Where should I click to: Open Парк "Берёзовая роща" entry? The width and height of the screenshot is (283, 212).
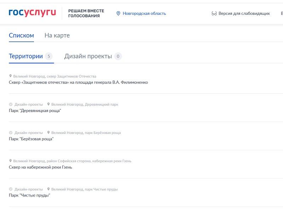click(x=31, y=139)
